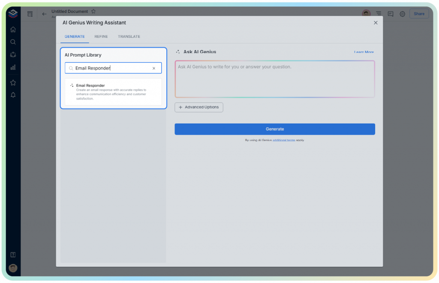Screen dimensions: 439x283
Task: Click the team members icon in the sidebar
Action: (x=13, y=54)
